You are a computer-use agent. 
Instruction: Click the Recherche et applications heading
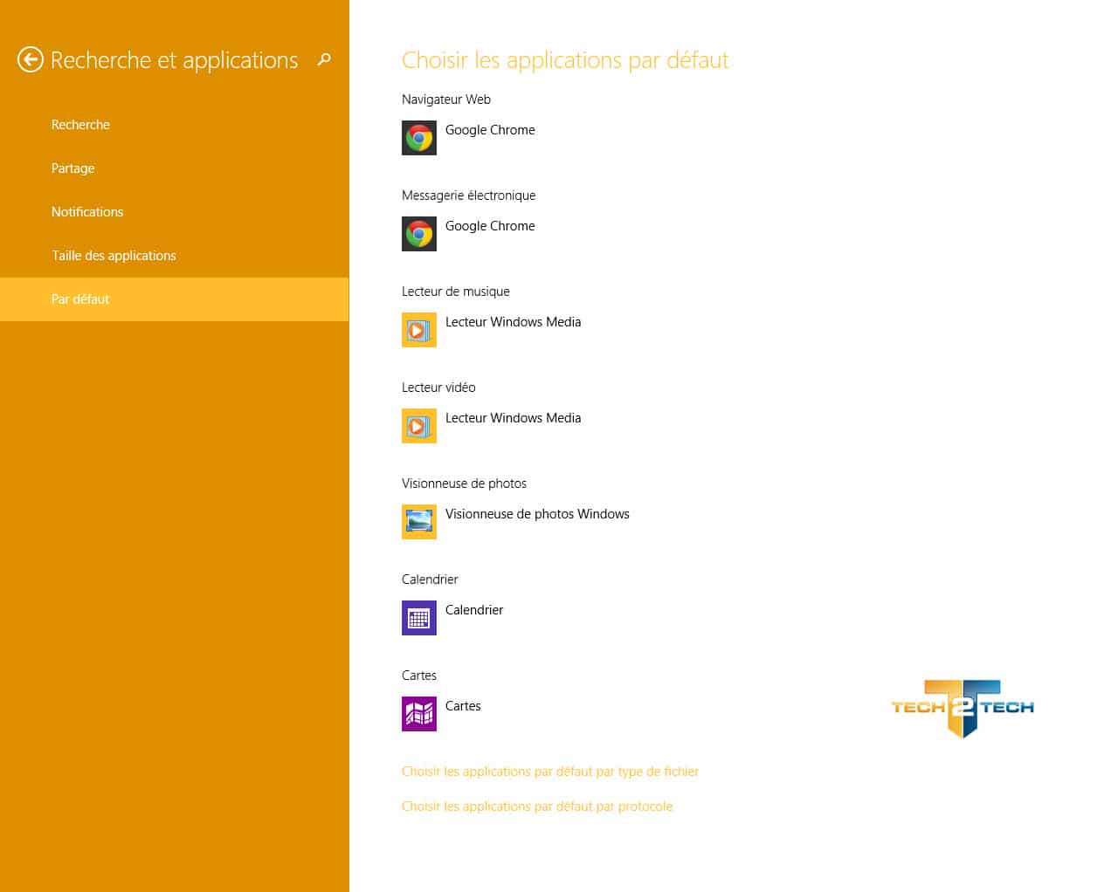pos(175,60)
